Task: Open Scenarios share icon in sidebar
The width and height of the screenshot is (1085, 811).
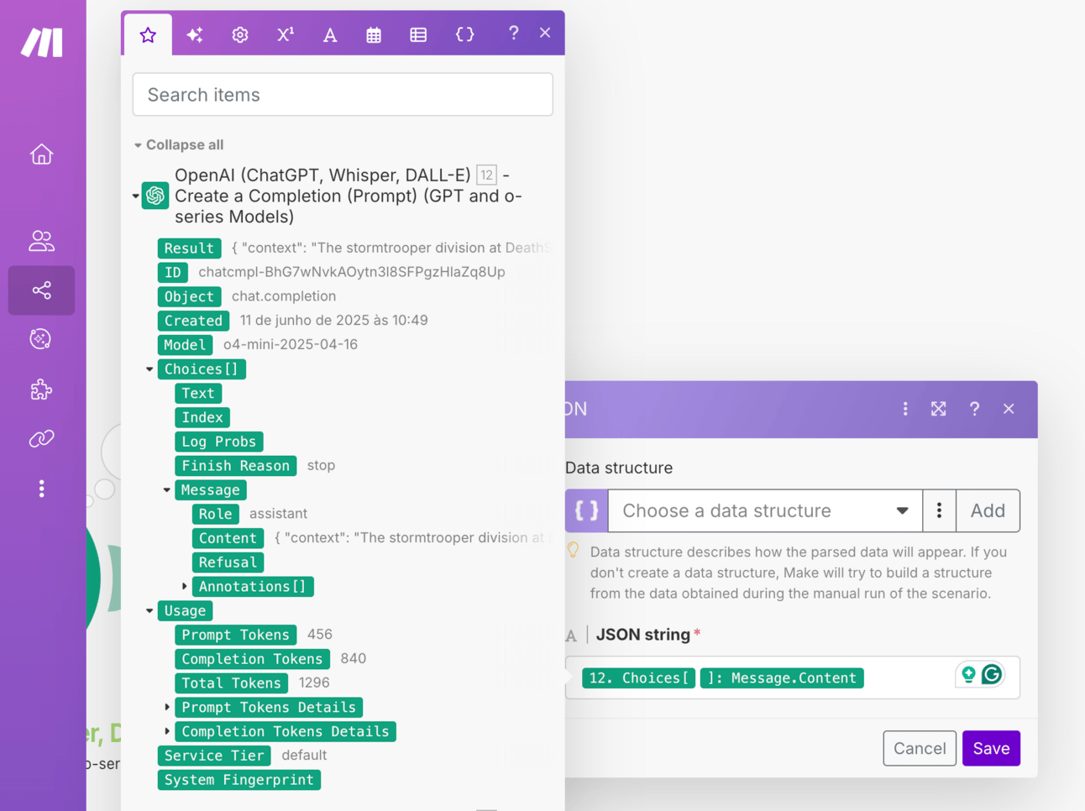Action: coord(41,290)
